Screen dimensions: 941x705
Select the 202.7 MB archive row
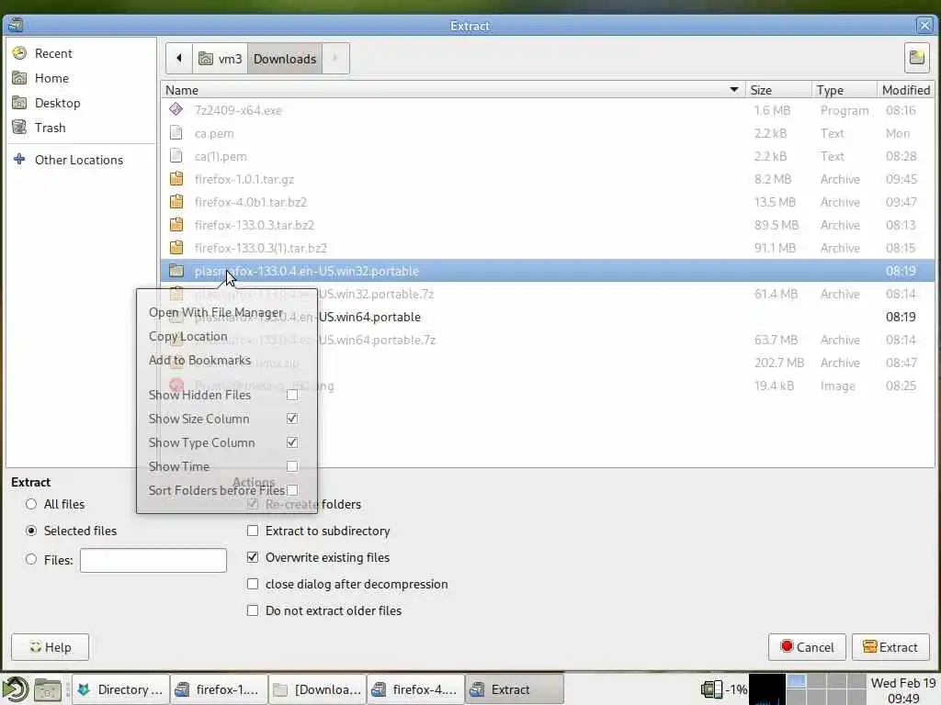tap(548, 363)
